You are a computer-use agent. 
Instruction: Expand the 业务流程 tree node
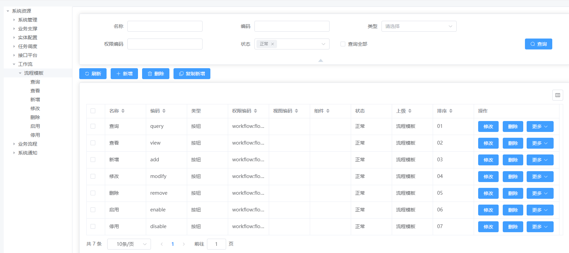click(x=14, y=144)
